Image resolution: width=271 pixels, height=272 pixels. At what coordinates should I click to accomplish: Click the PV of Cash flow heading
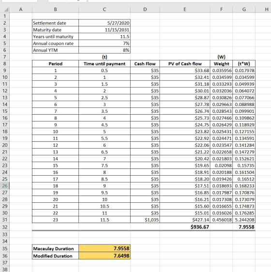[185, 64]
